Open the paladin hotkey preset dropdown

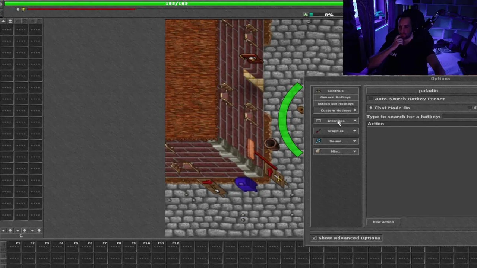pyautogui.click(x=421, y=90)
